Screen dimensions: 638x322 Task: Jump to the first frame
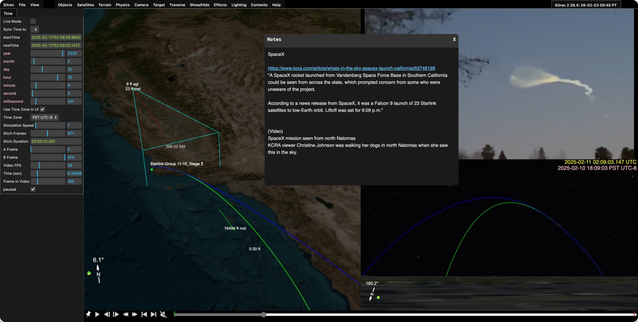[x=144, y=314]
